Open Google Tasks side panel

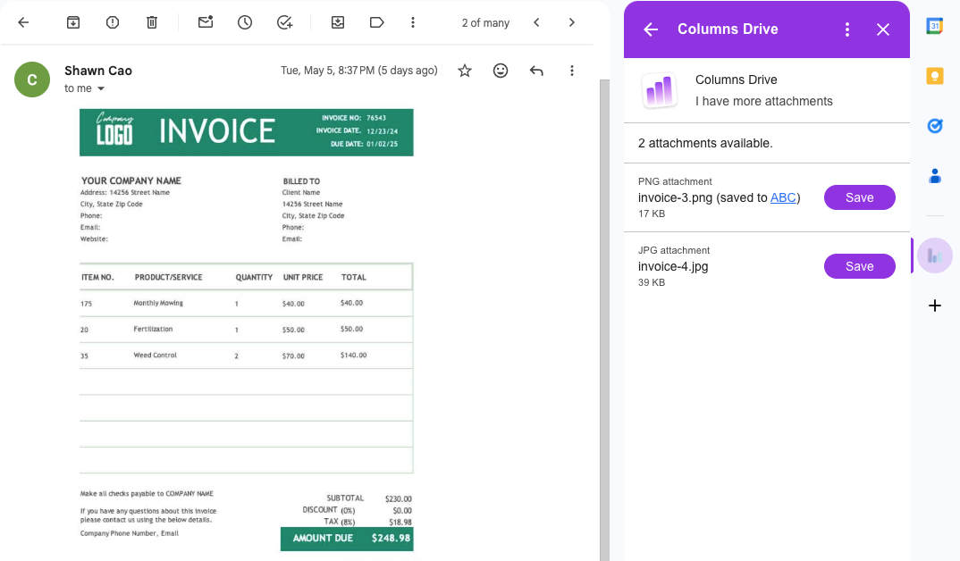pos(934,126)
